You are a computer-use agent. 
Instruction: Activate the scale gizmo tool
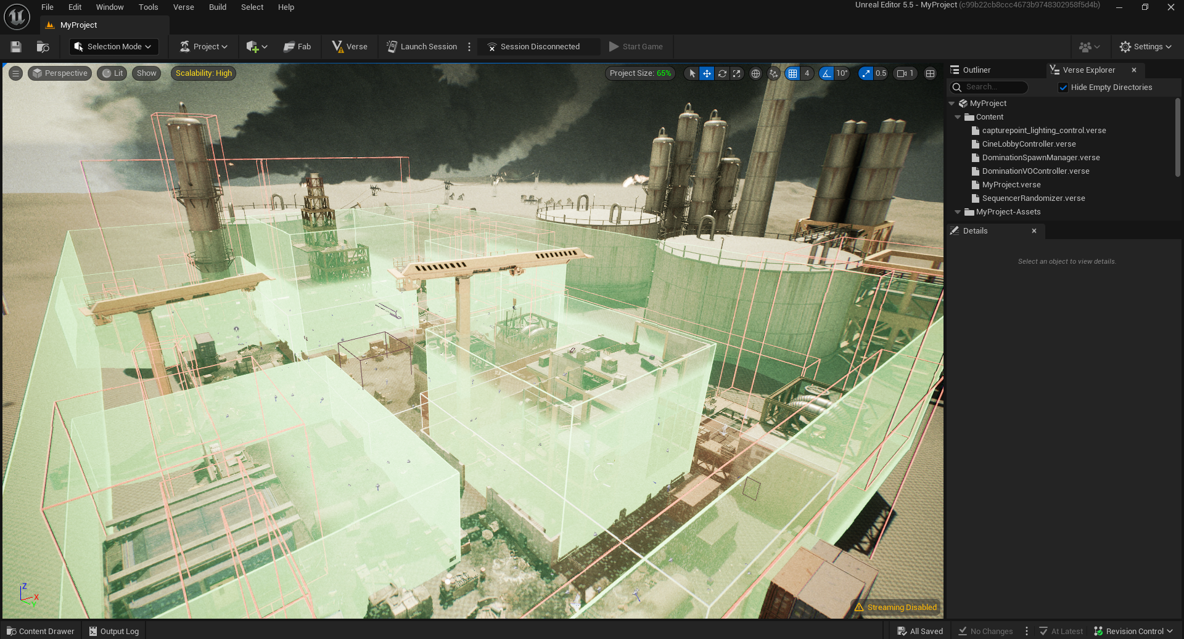tap(737, 73)
